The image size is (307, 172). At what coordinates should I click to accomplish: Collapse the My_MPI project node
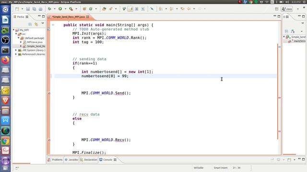click(14, 30)
